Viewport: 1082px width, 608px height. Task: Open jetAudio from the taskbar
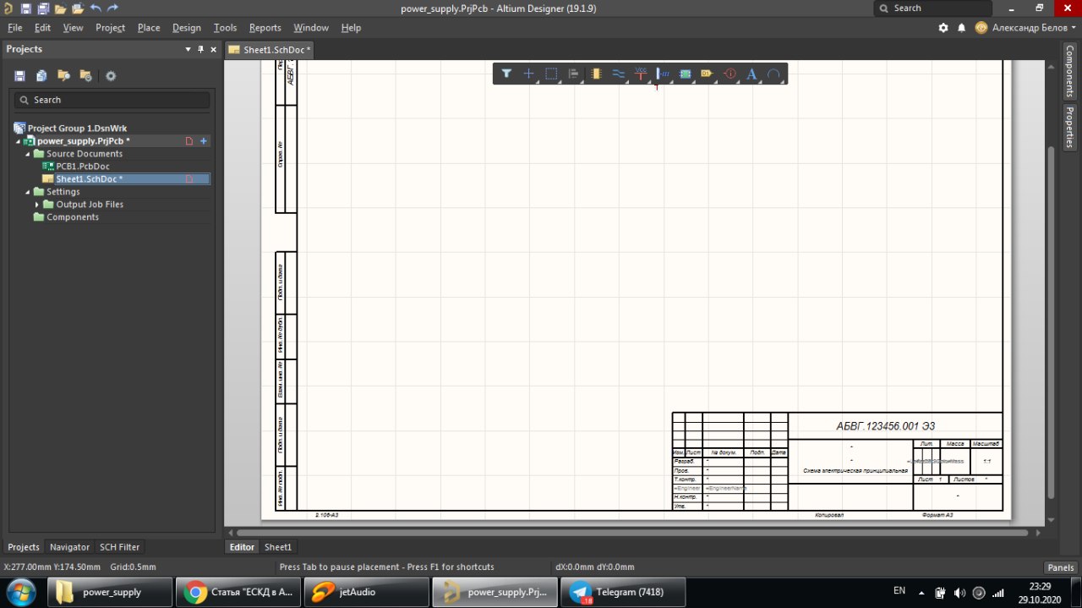[x=366, y=592]
